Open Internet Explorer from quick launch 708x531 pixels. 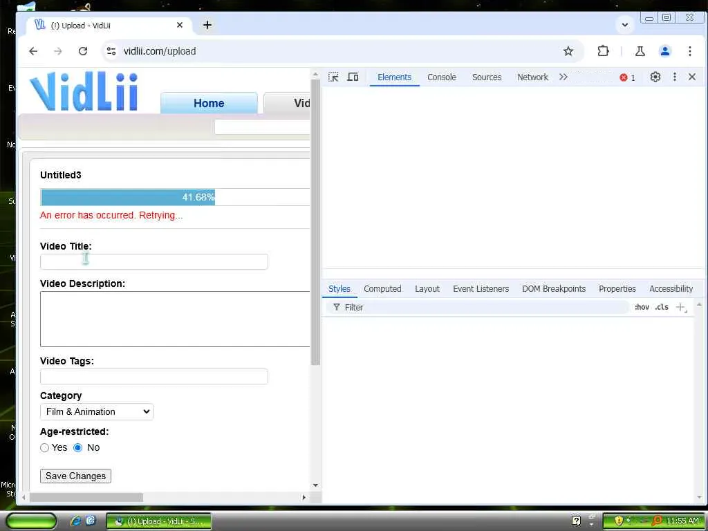click(x=75, y=521)
